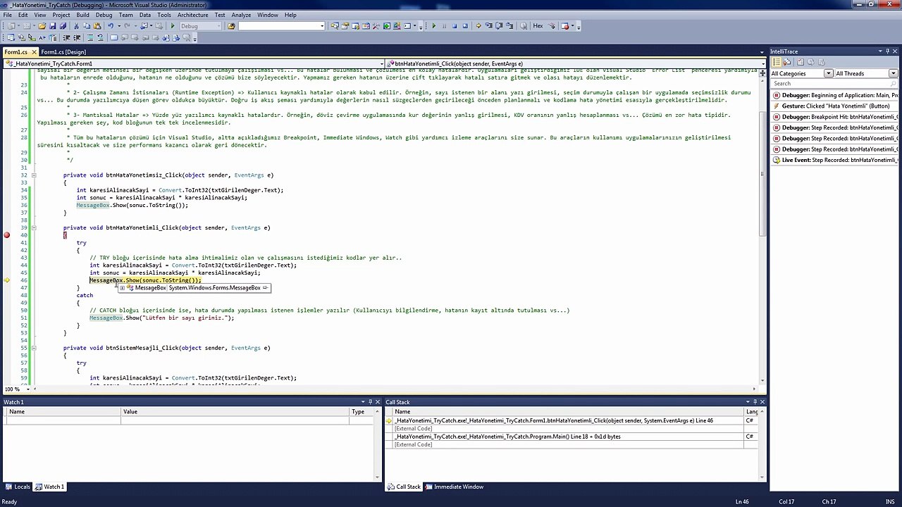Click the breakpoint red dot at line 40
Image resolution: width=902 pixels, height=507 pixels.
point(7,235)
